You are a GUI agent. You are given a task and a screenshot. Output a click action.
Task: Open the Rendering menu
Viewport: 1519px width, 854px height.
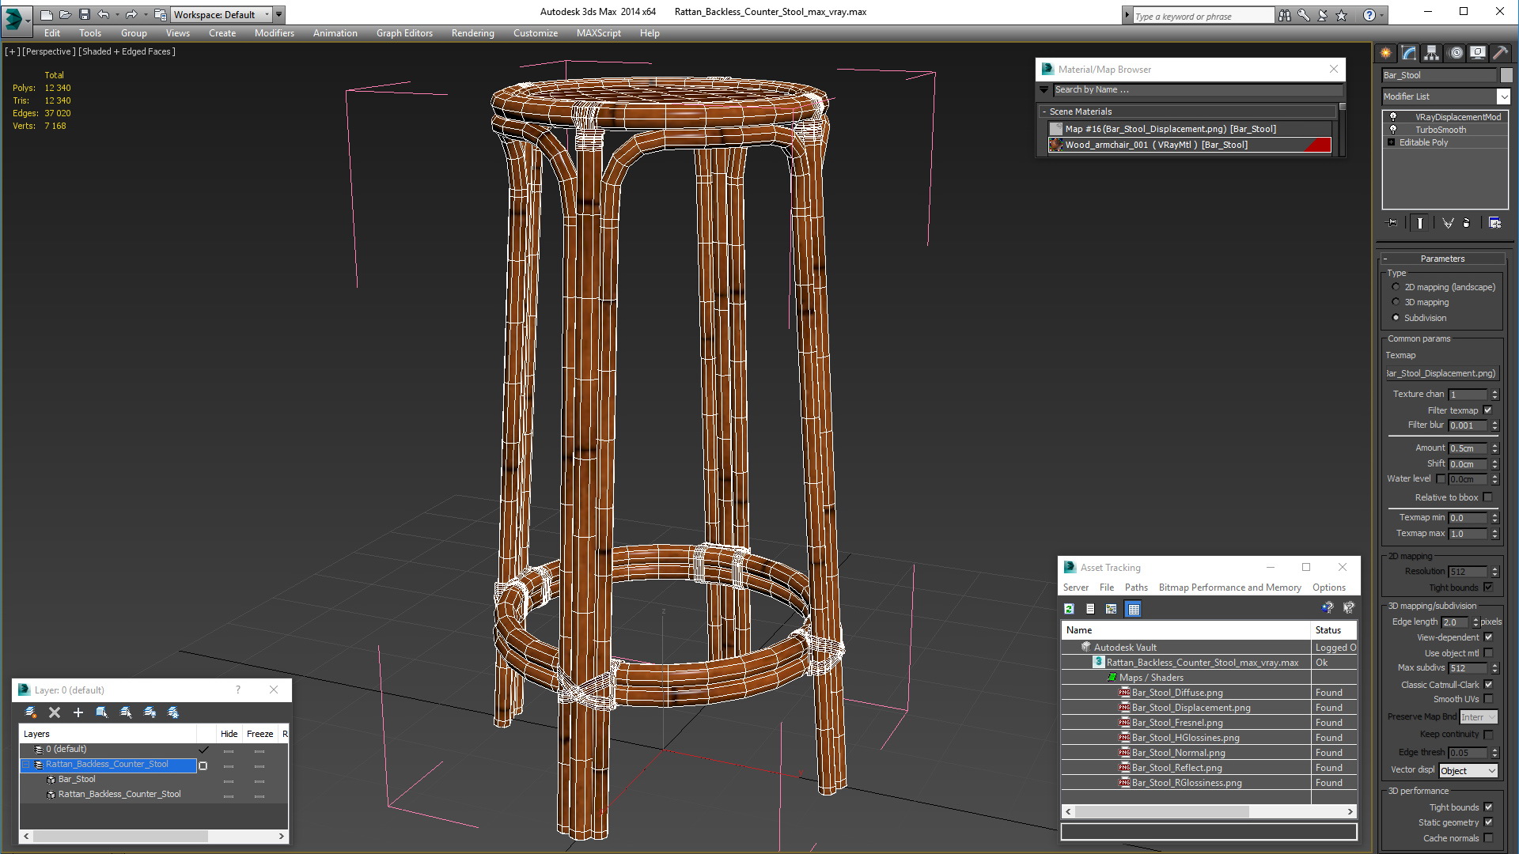click(x=472, y=33)
